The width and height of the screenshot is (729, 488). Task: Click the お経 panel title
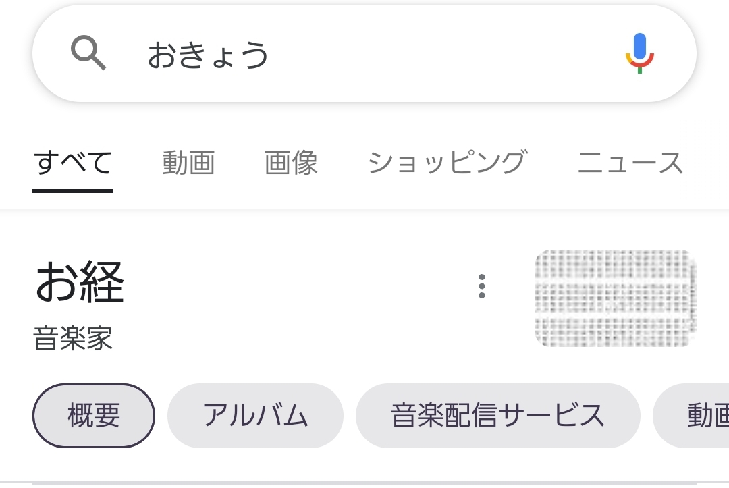tap(80, 282)
